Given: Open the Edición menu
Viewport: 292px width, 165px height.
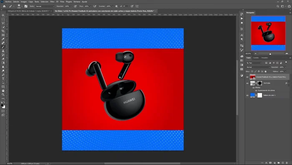Looking at the screenshot, I should [x=16, y=2].
